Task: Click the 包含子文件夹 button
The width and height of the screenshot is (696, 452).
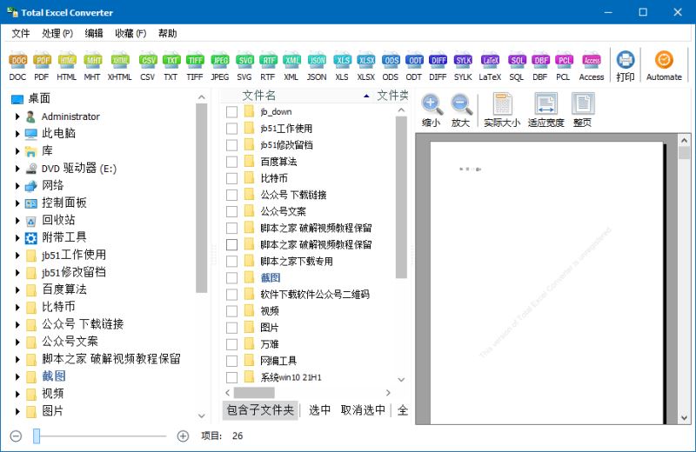Action: 260,410
